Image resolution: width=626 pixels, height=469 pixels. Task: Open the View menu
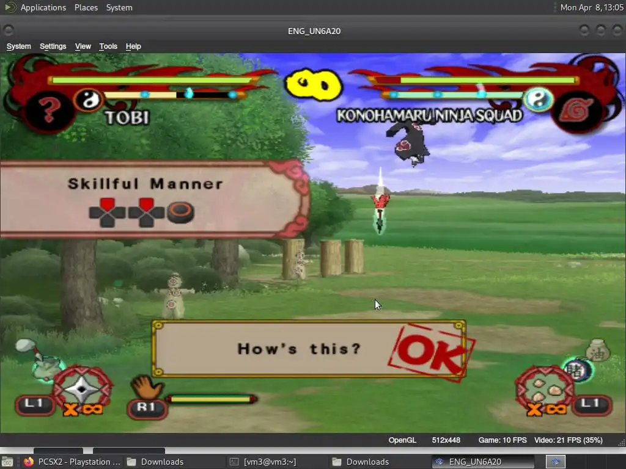83,46
